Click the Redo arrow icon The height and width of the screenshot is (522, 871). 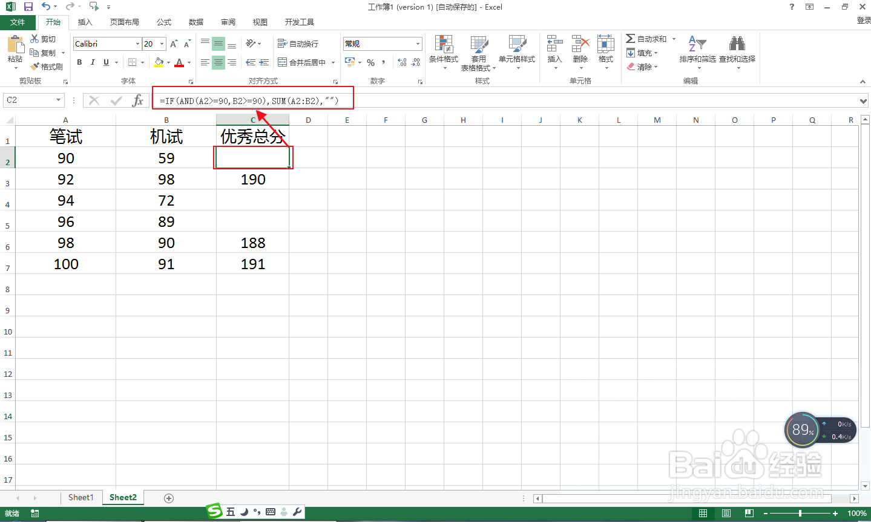[x=70, y=7]
